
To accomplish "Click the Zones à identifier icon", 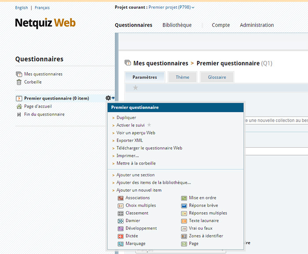I will [x=184, y=236].
